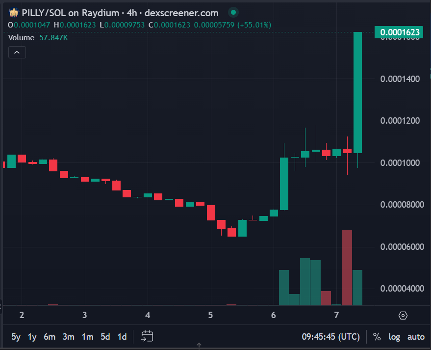
Task: Select the 5y time range
Action: click(16, 337)
